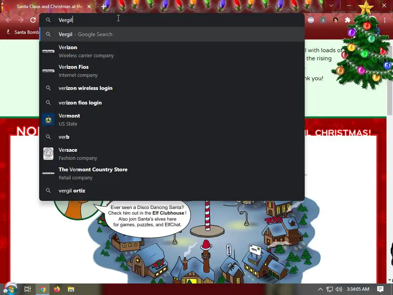Open Chrome three-dot menu
393x295 pixels.
point(385,20)
